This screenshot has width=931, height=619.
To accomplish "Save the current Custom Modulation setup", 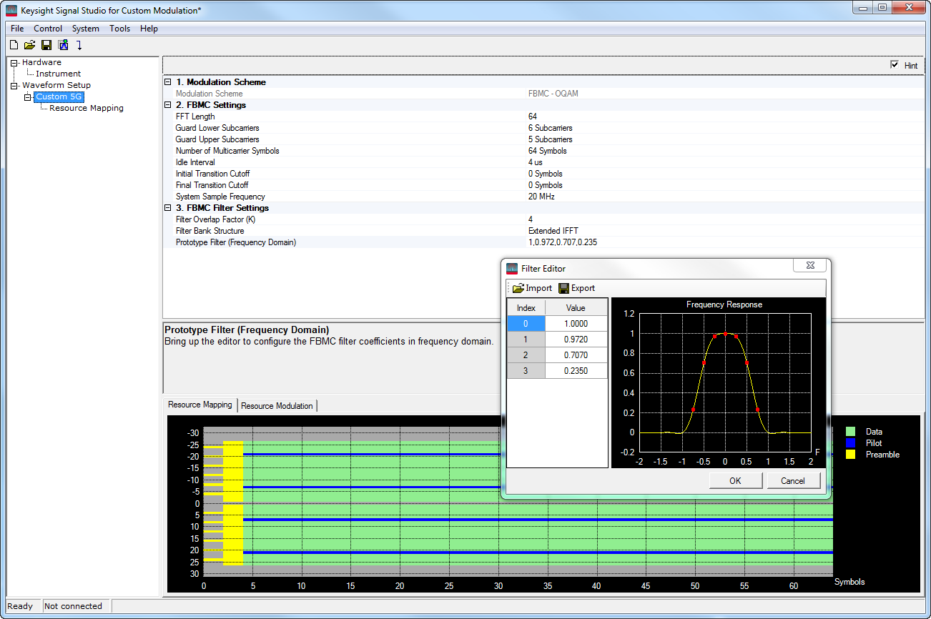I will coord(46,44).
